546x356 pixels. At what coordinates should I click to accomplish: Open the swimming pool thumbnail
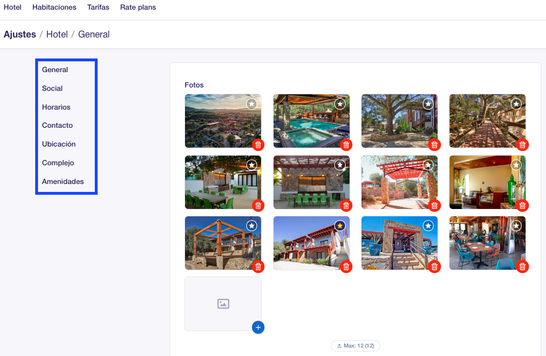point(311,121)
